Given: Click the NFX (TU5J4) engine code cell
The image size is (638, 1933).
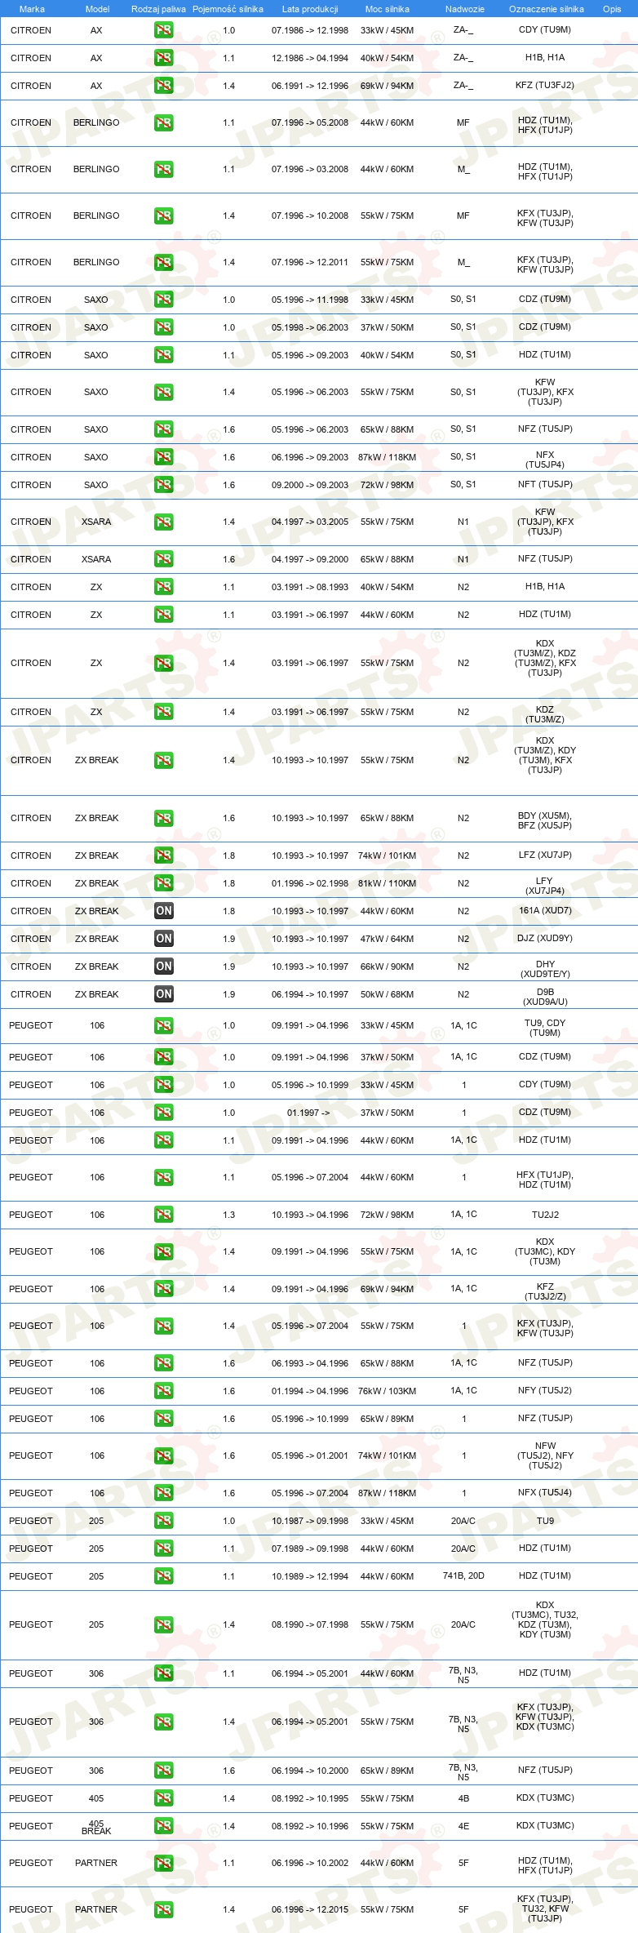Looking at the screenshot, I should pyautogui.click(x=545, y=1493).
